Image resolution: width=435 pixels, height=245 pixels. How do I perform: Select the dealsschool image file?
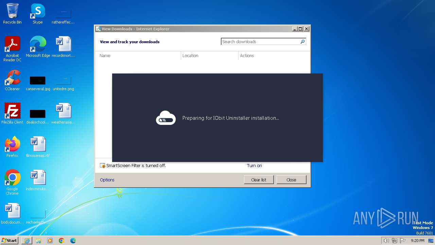[x=38, y=116]
